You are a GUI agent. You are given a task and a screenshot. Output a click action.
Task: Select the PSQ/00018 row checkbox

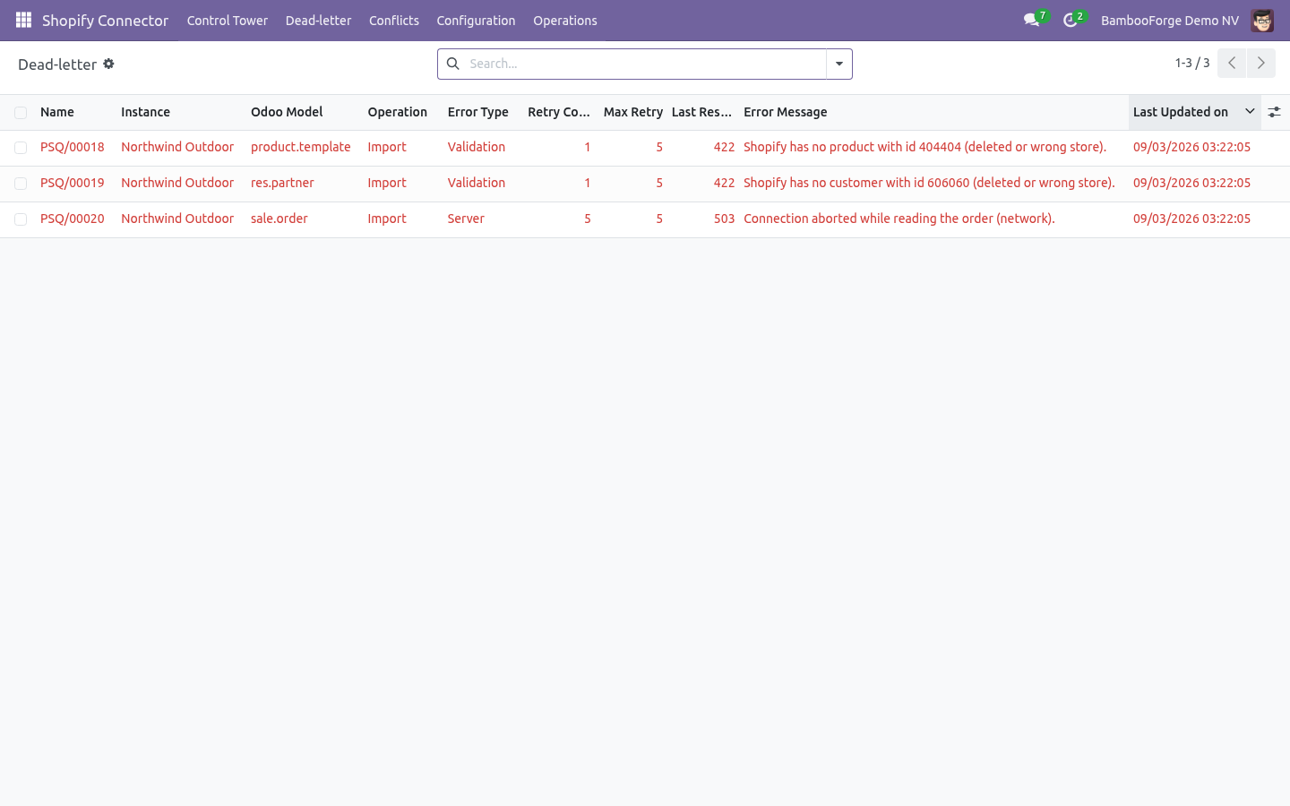coord(21,147)
